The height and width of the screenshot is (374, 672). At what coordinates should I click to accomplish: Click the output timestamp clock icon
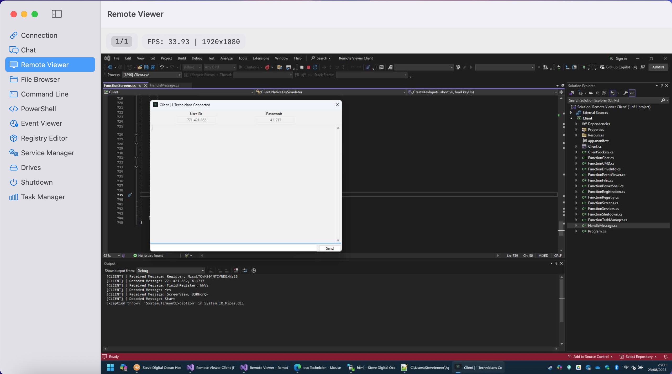coord(254,271)
